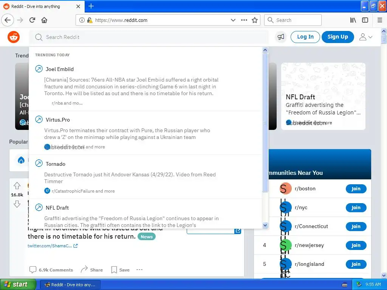Save the post with bookmark button
The width and height of the screenshot is (387, 290).
pos(121,270)
